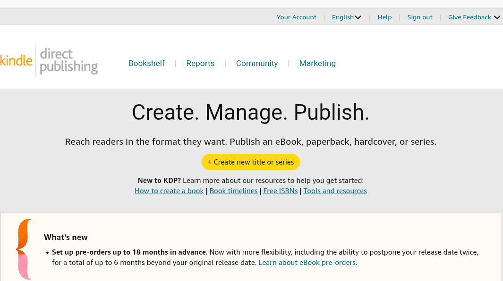This screenshot has width=503, height=281.
Task: Click the 'New to KDP?' text
Action: [x=160, y=181]
